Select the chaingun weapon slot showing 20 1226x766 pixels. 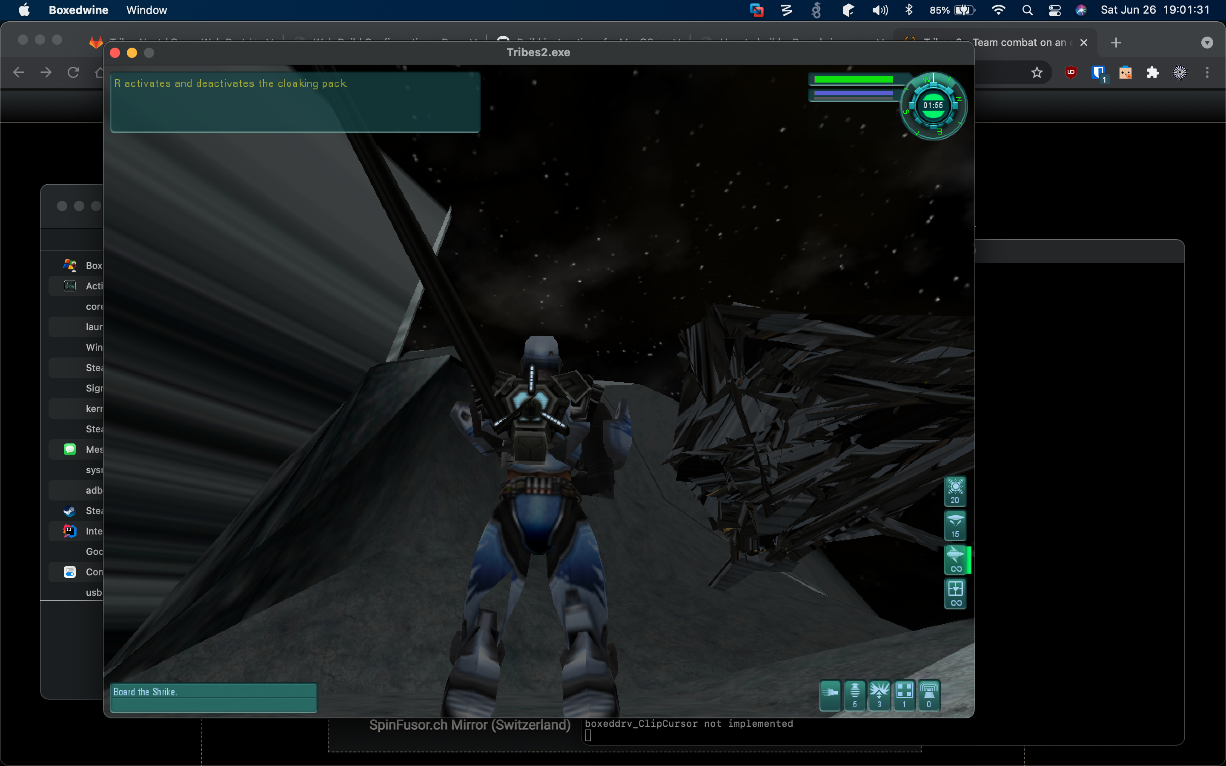coord(955,492)
